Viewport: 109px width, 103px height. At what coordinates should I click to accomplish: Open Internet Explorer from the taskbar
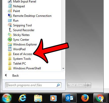pos(22,98)
